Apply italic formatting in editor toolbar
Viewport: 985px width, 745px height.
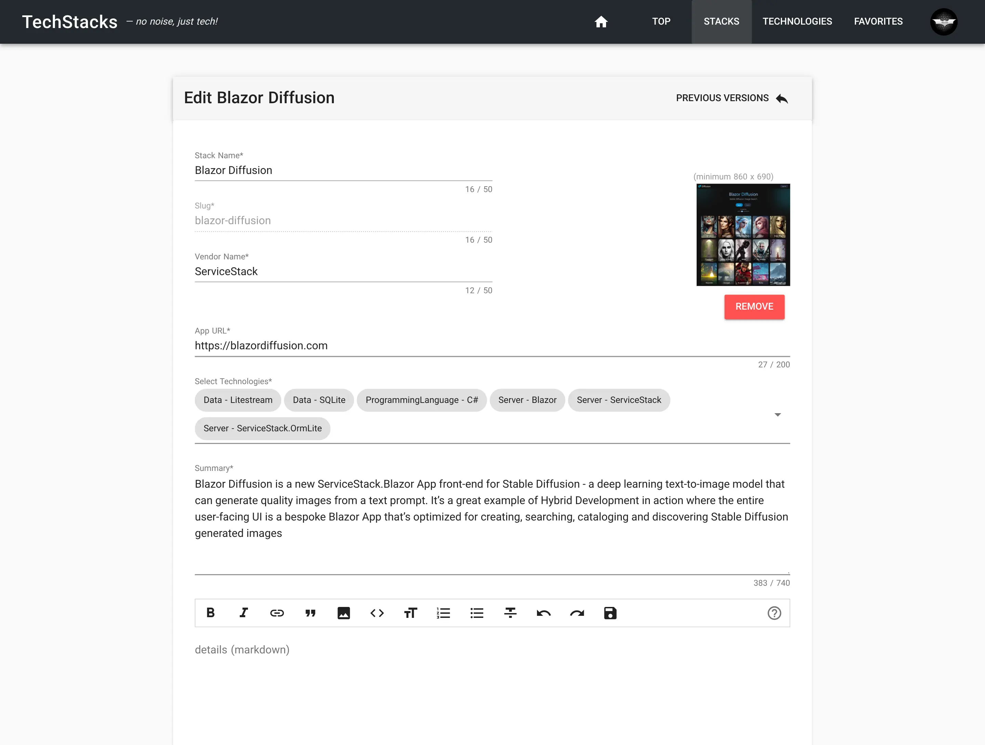point(244,613)
